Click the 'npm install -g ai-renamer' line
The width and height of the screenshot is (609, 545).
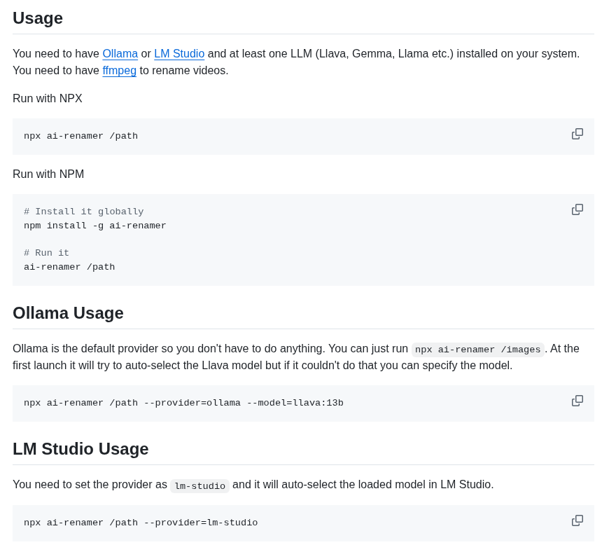point(94,226)
